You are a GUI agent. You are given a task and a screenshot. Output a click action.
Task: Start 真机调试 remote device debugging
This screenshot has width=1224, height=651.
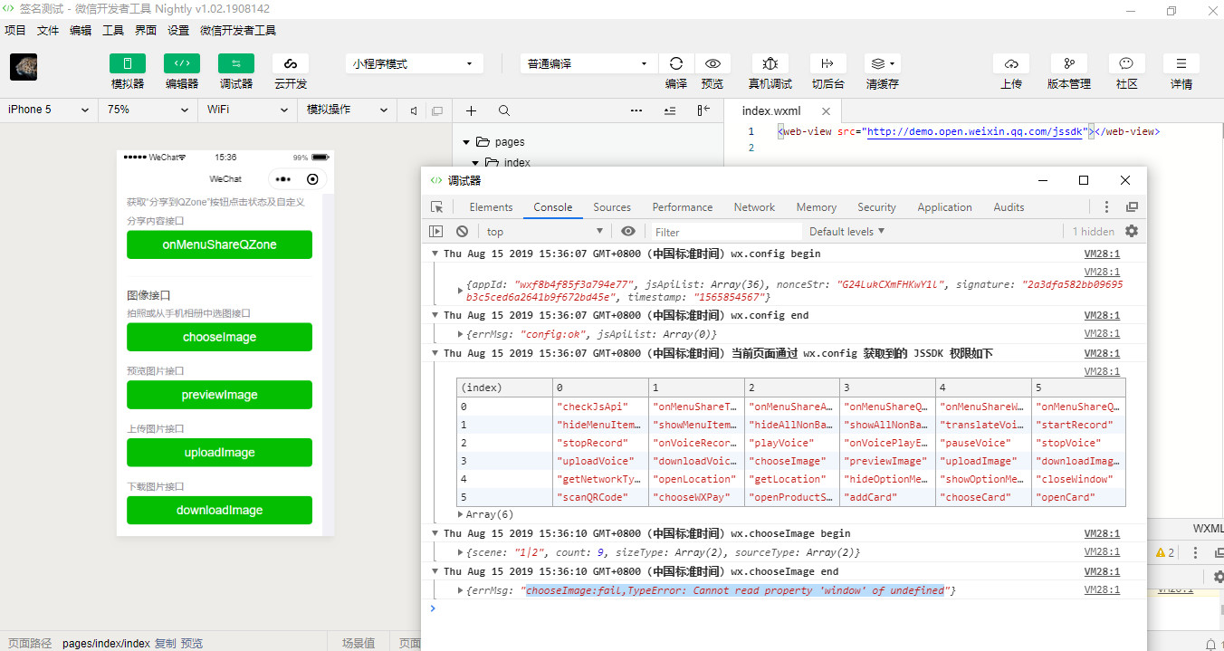click(x=770, y=63)
